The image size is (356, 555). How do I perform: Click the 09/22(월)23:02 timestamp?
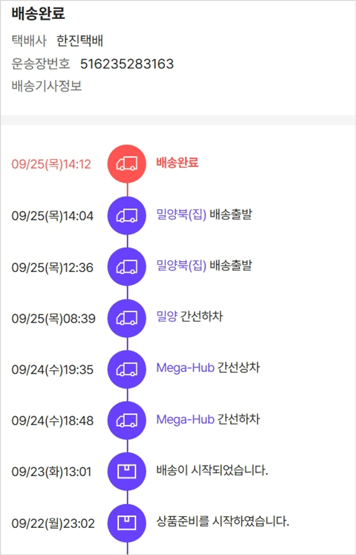click(53, 524)
